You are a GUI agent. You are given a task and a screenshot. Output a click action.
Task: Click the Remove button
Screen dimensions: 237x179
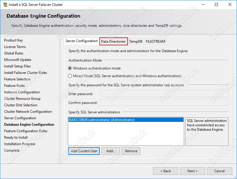[131, 151]
